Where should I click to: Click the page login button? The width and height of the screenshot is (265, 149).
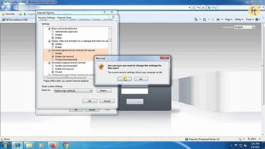[135, 101]
